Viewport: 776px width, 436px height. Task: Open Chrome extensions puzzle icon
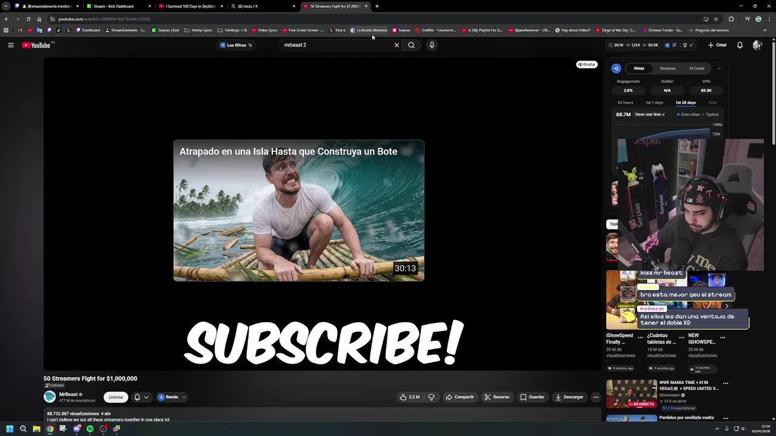point(731,19)
